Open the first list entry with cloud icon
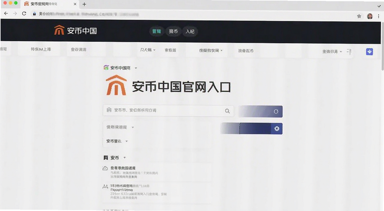 157,172
